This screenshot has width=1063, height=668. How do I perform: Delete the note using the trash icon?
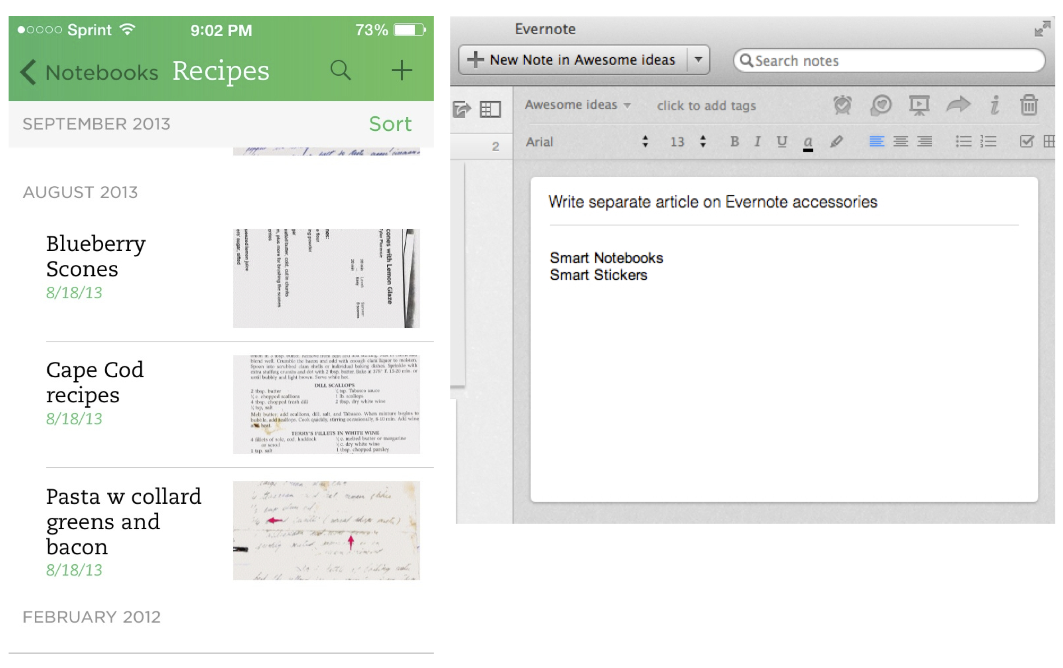pos(1030,105)
